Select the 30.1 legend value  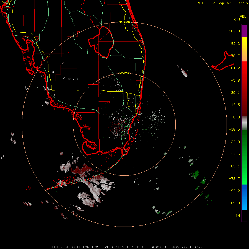pos(235,93)
